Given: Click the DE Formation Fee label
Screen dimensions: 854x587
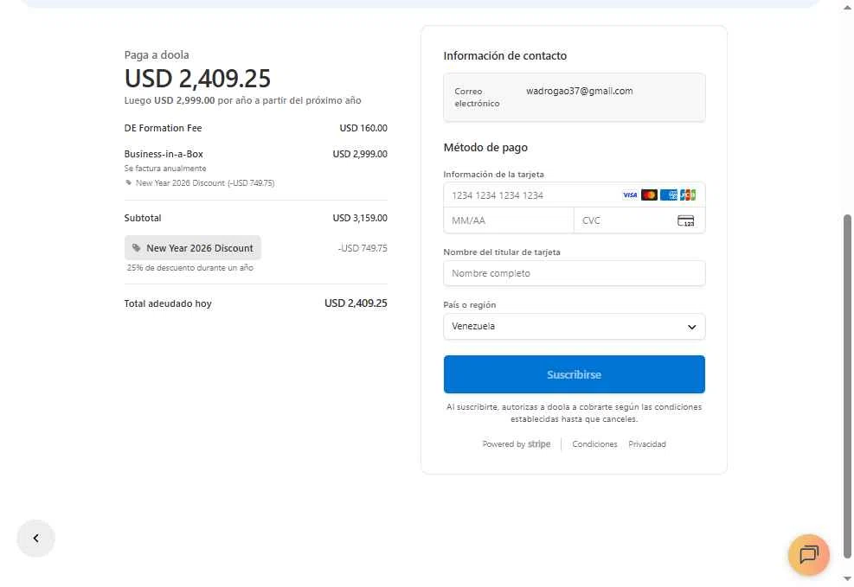Looking at the screenshot, I should click(163, 128).
